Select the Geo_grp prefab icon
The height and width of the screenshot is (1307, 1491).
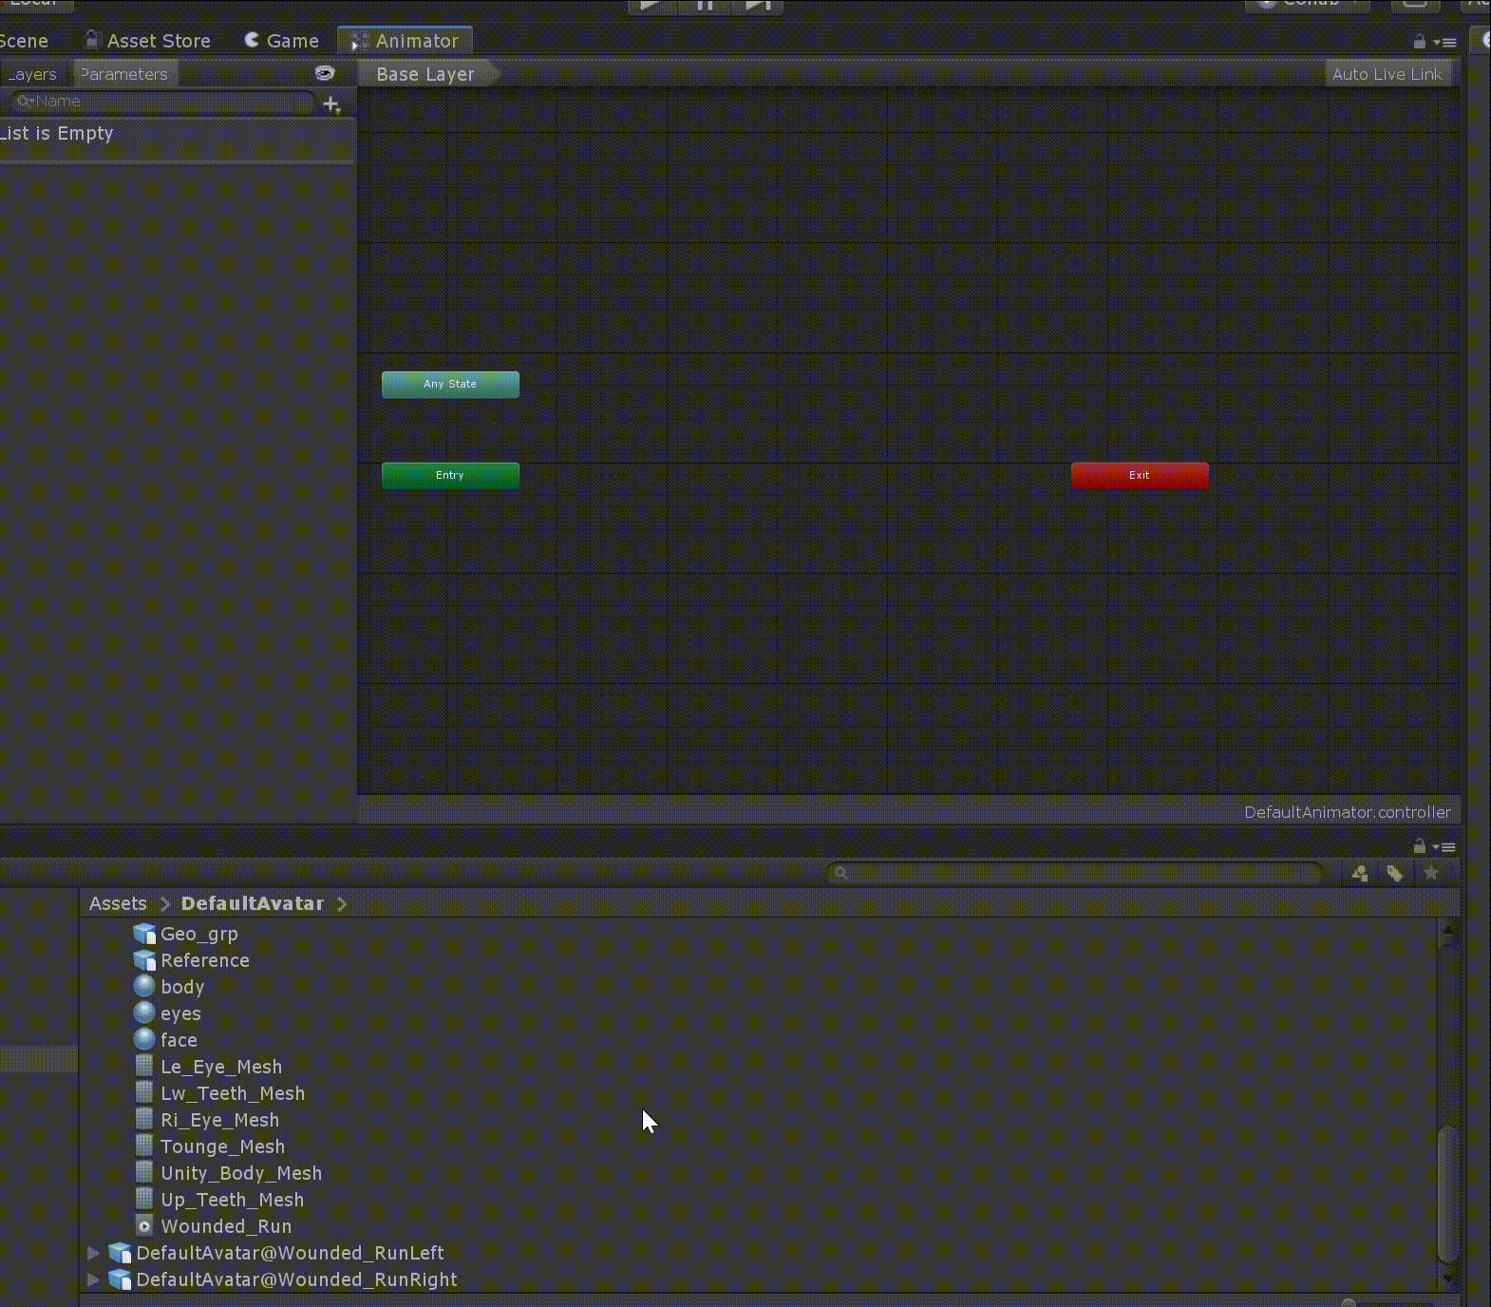click(x=144, y=934)
